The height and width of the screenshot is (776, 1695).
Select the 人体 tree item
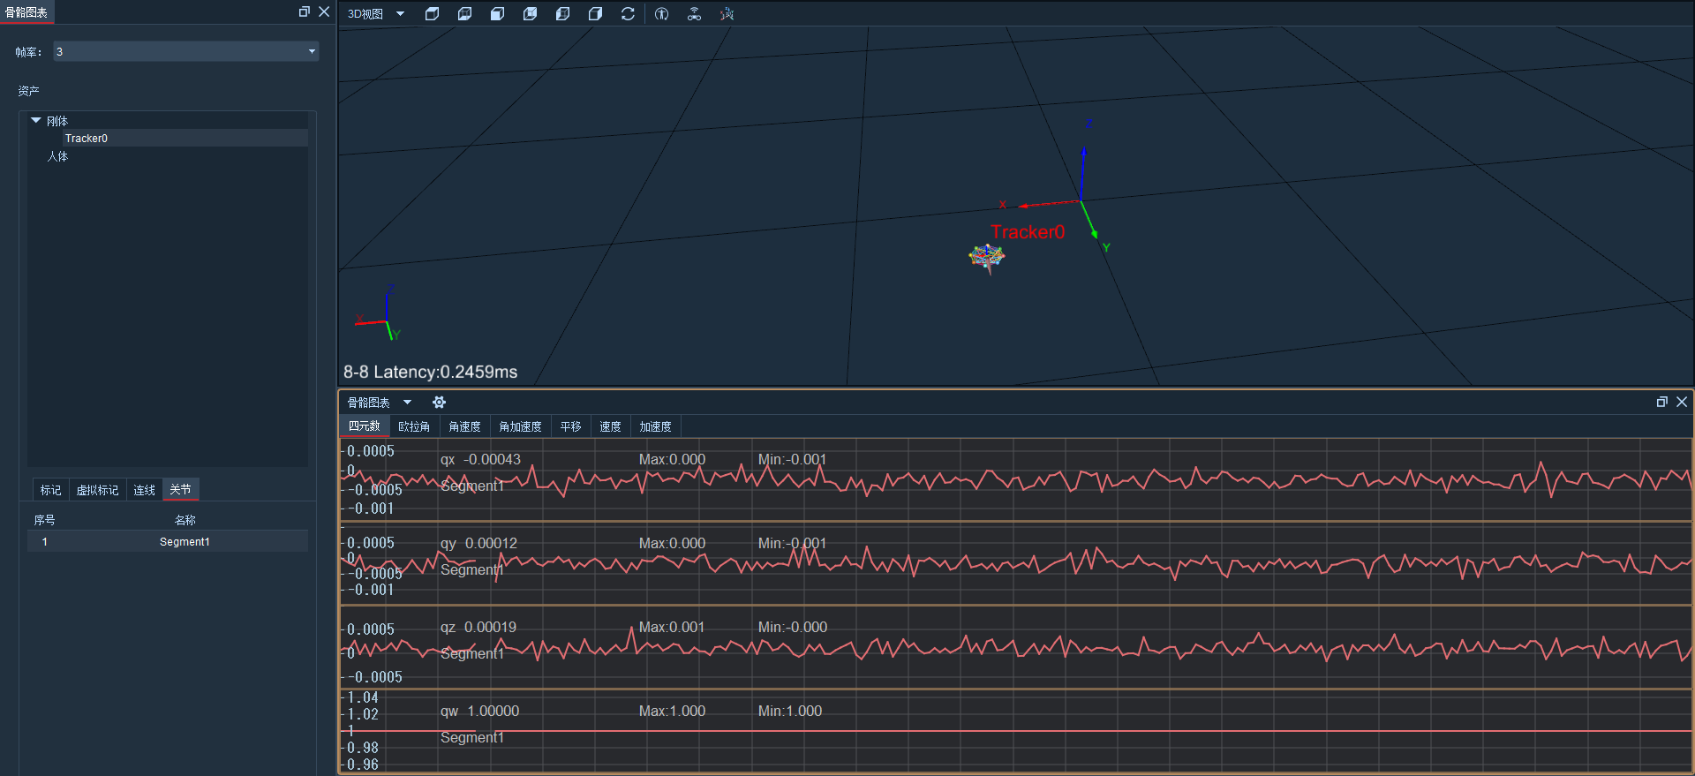point(57,156)
